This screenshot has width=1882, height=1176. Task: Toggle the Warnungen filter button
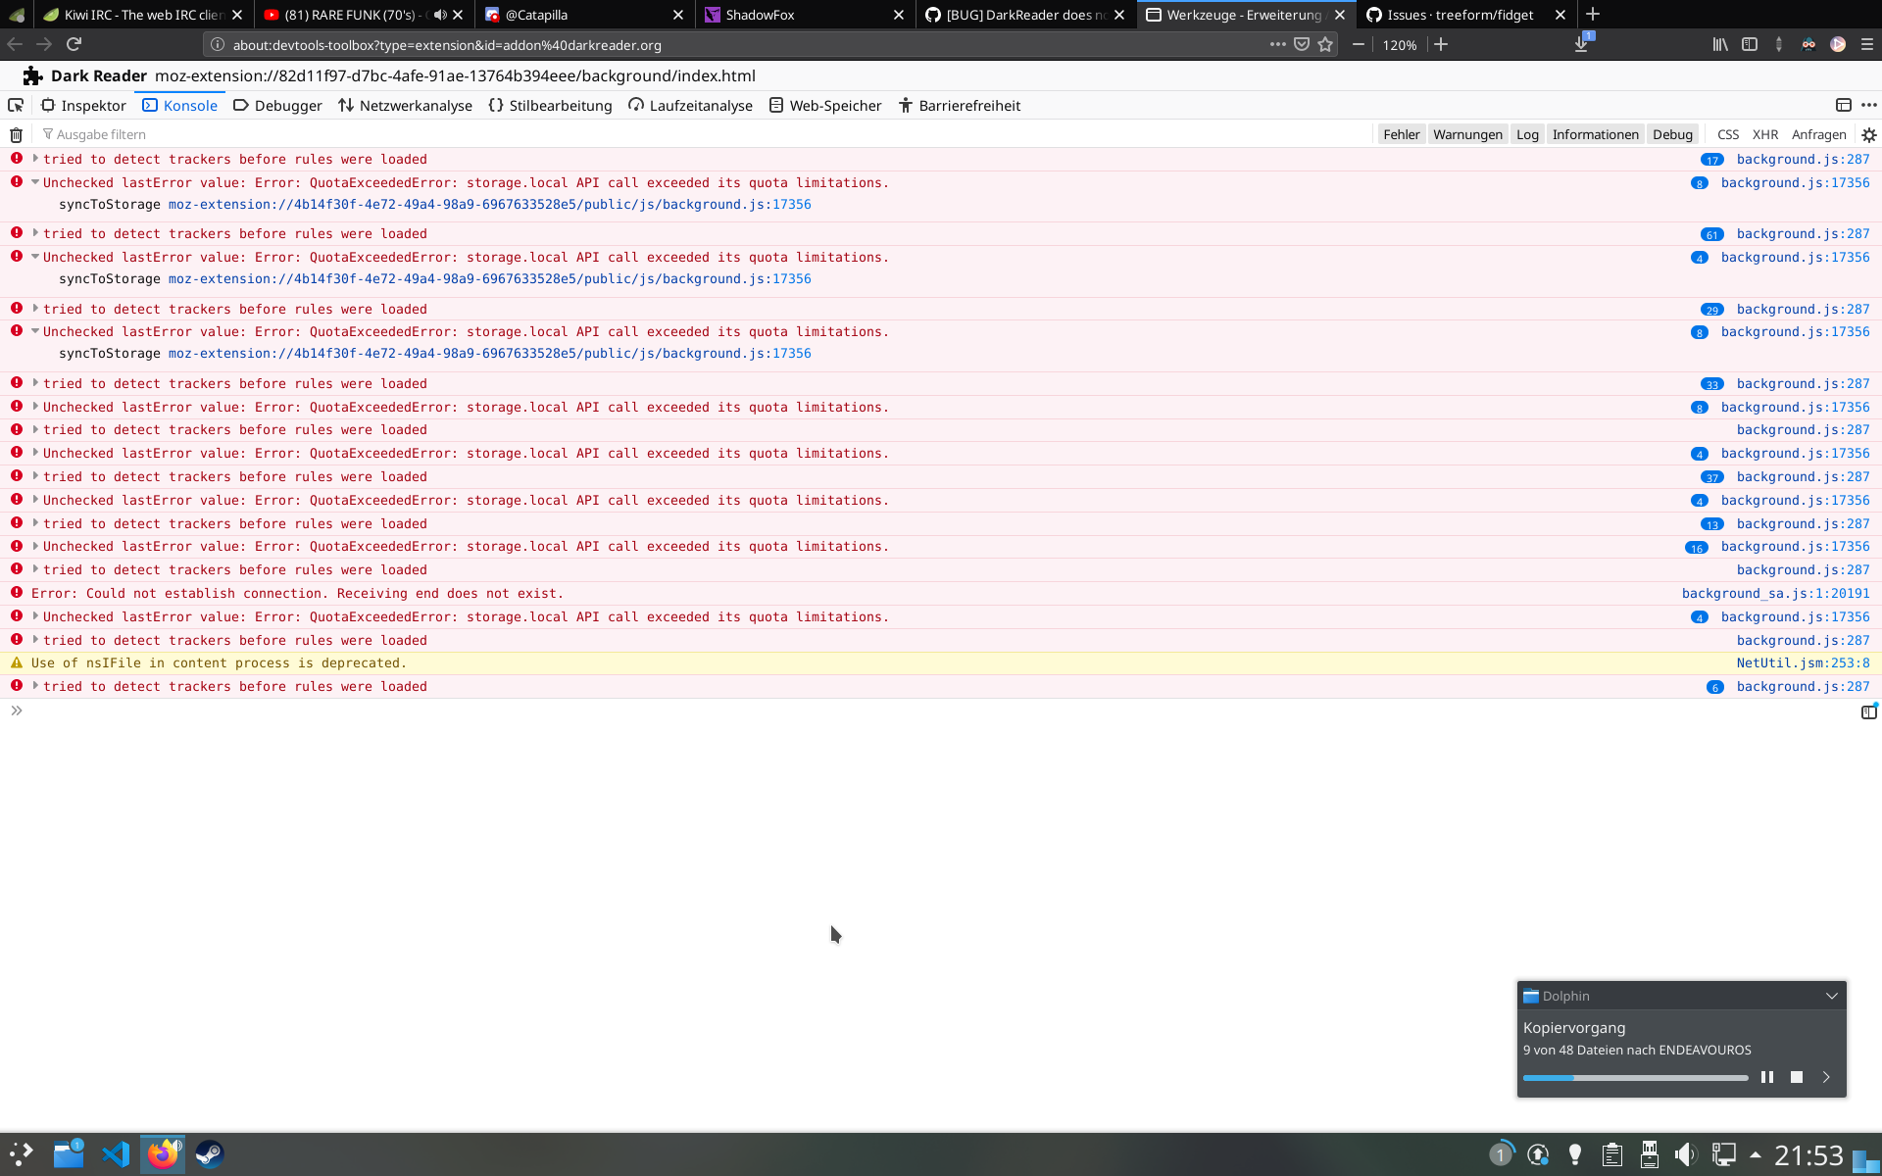1466,135
